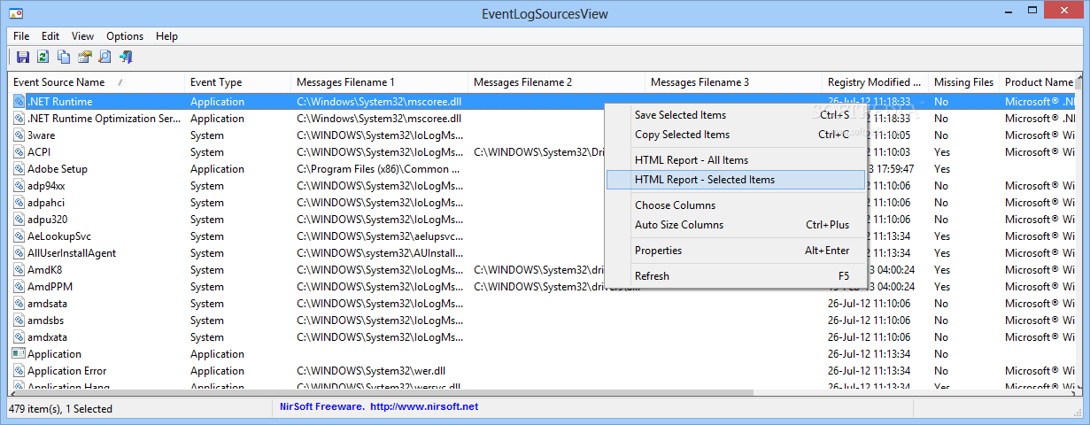Open Properties from the toolbar icon
1090x425 pixels.
coord(84,58)
